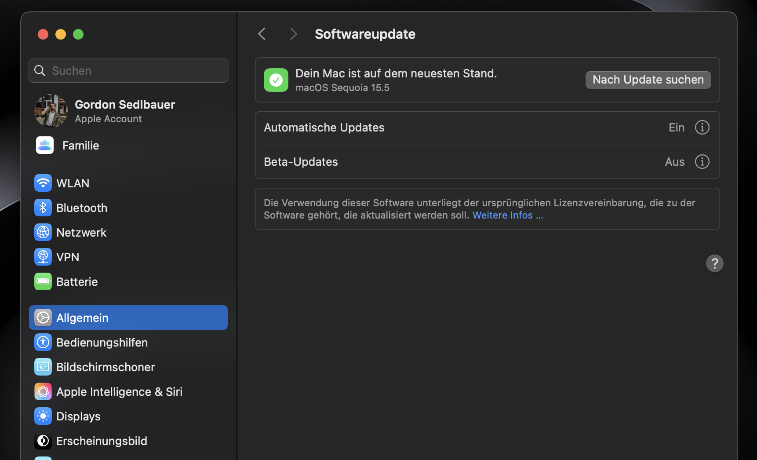Expand Beta-Updates details via info icon

[x=702, y=161]
